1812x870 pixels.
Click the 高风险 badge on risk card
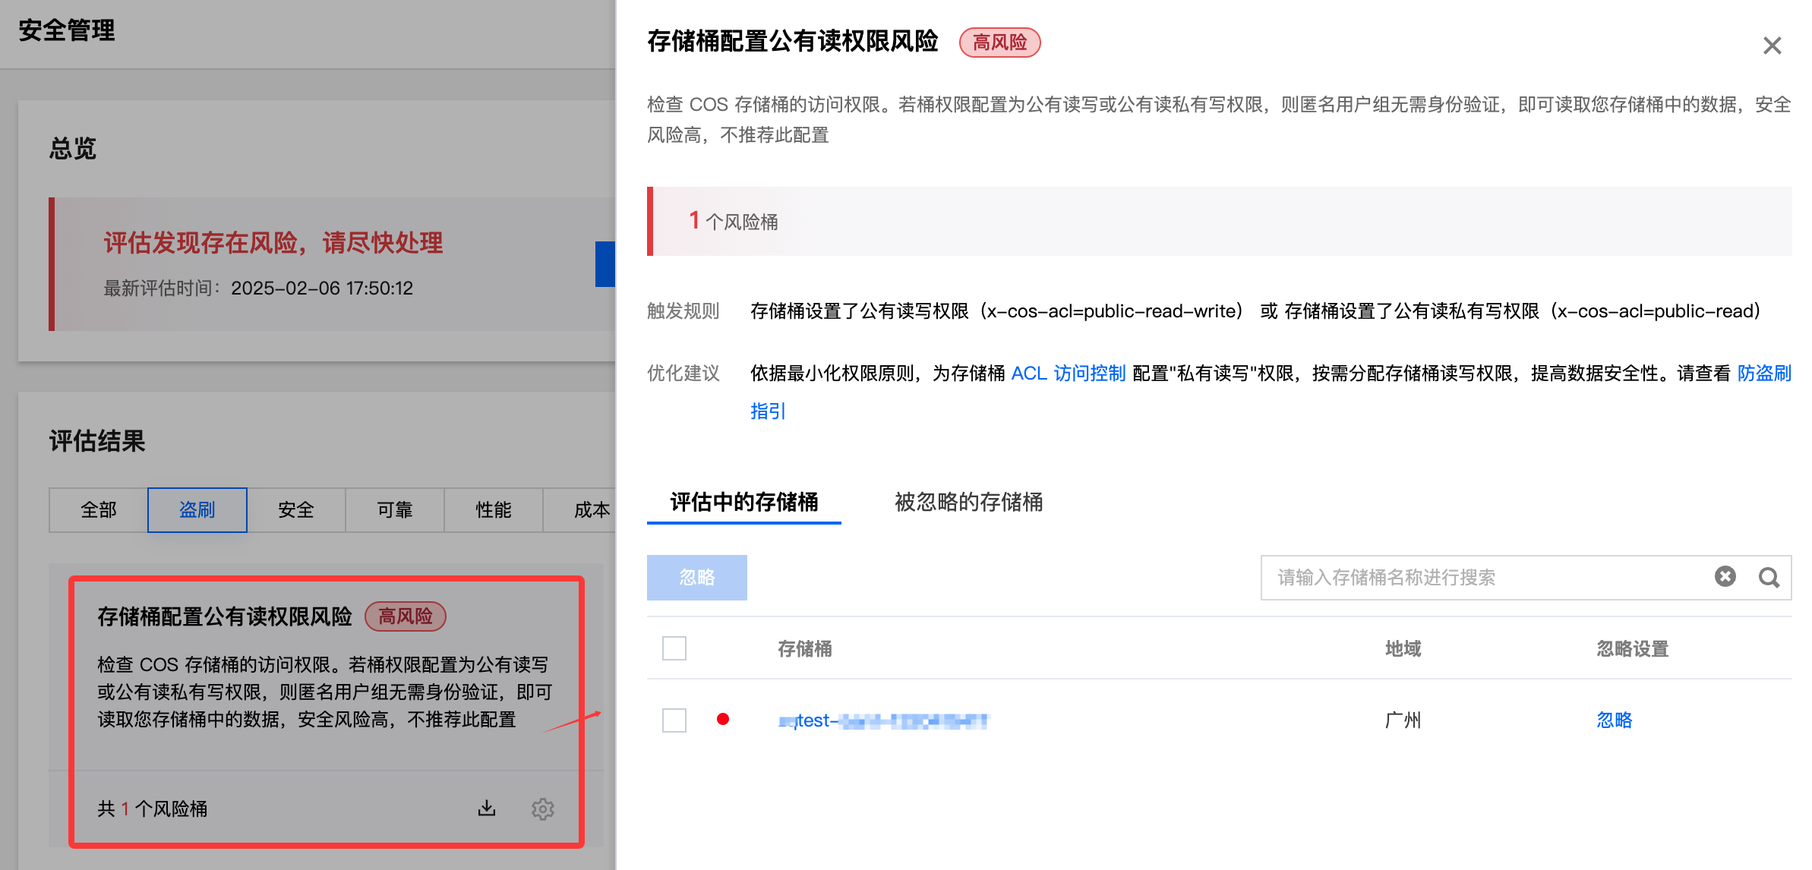[x=405, y=616]
